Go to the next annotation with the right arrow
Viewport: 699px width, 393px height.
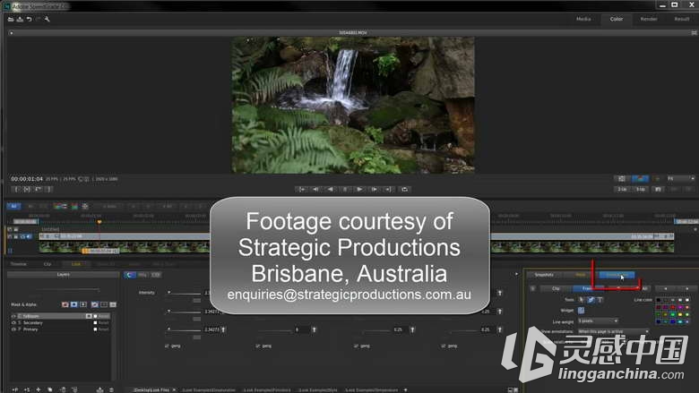[686, 289]
